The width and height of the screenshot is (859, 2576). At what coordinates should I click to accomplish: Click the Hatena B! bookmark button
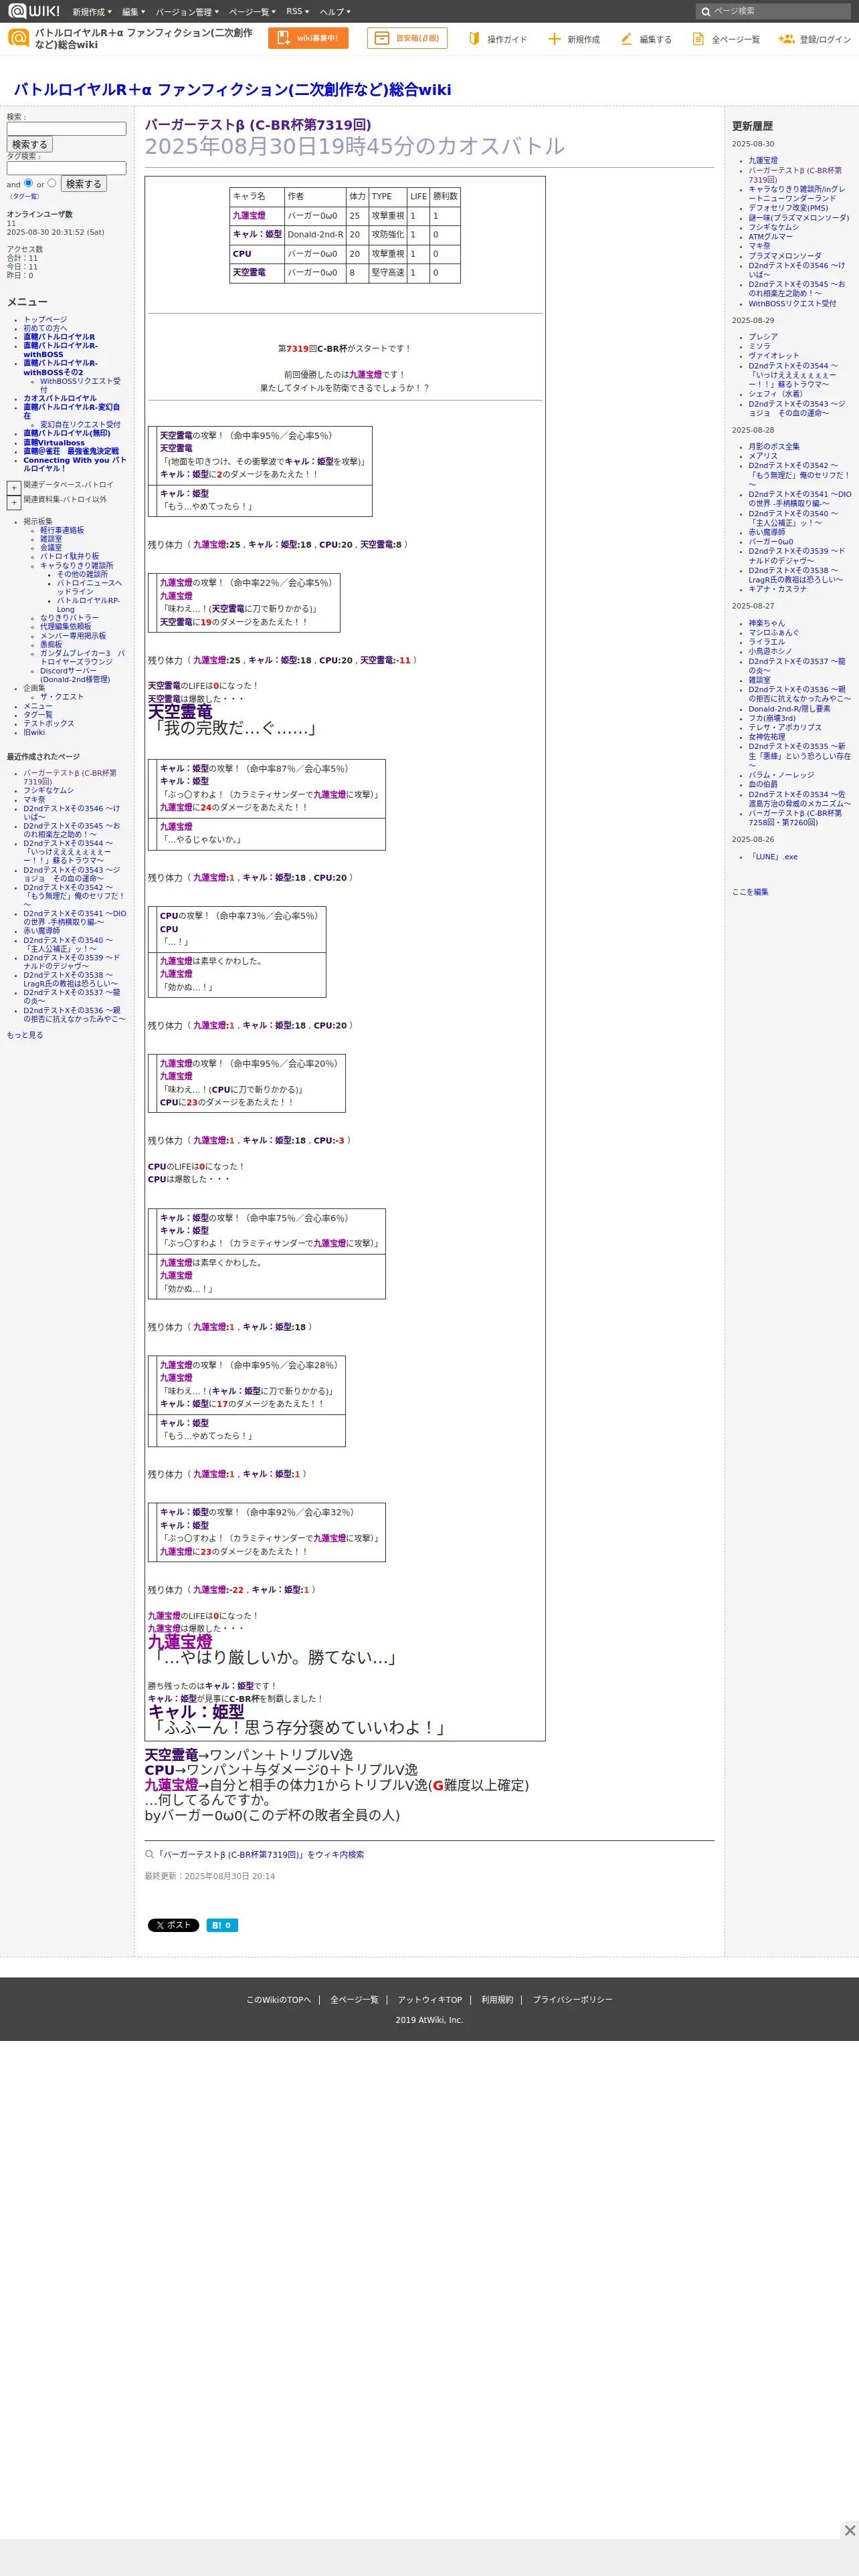coord(222,1925)
